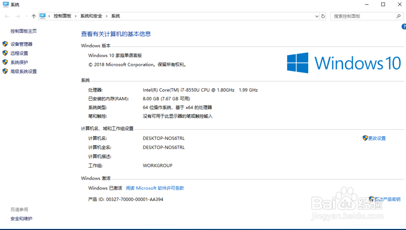Click shield icon beside 远程设置

(x=5, y=53)
